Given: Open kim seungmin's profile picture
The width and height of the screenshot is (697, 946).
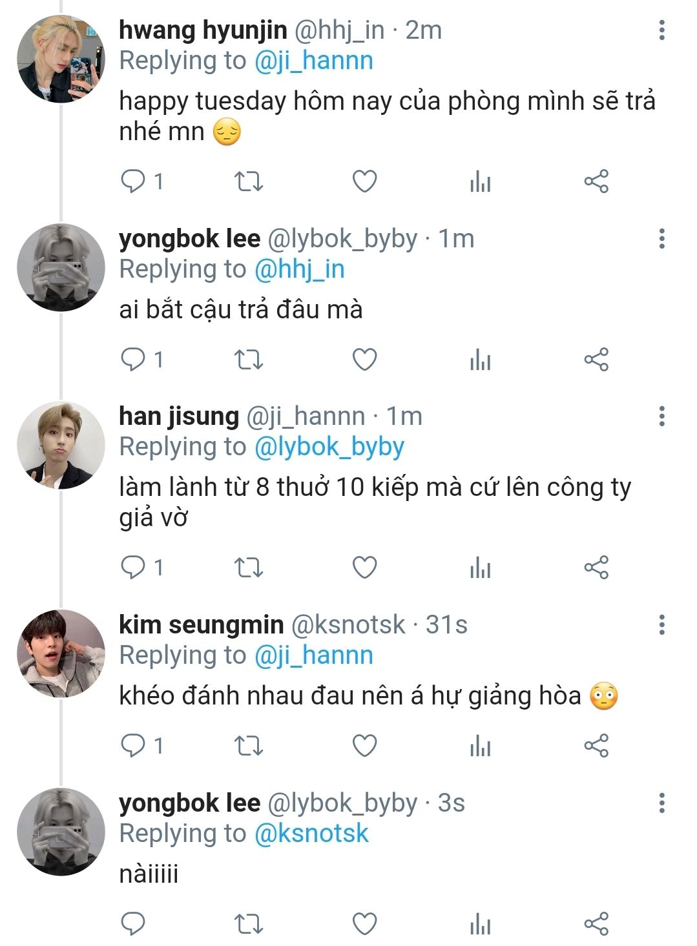Looking at the screenshot, I should [61, 653].
